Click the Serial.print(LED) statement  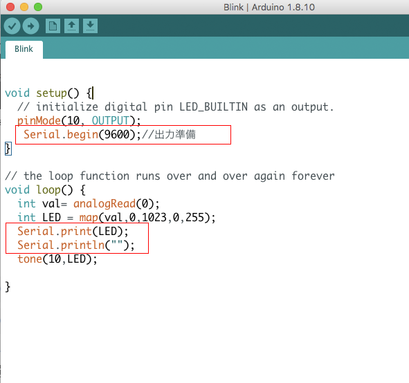point(73,232)
